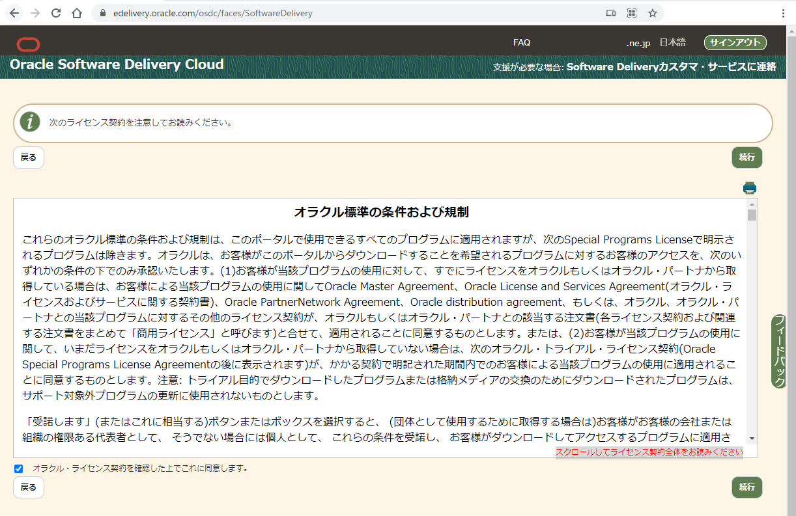796x516 pixels.
Task: Click the license box scroll-up arrow
Action: pyautogui.click(x=752, y=204)
